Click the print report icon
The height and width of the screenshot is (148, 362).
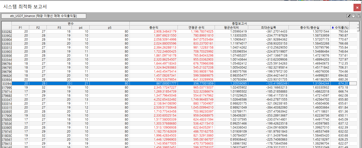tap(358, 16)
